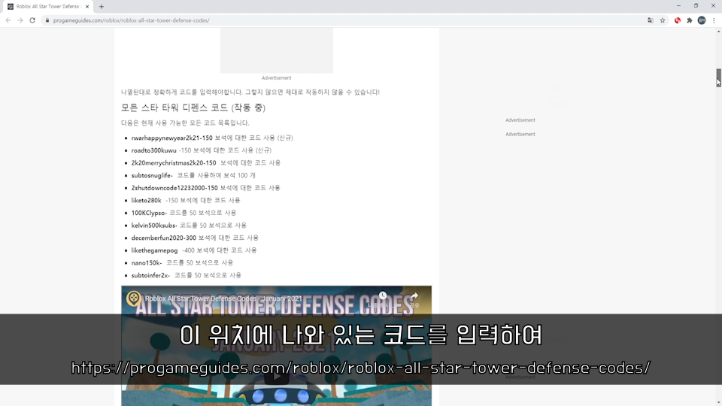Click the code kelvin500ksubs
Screen dimensions: 722x406
click(x=153, y=225)
